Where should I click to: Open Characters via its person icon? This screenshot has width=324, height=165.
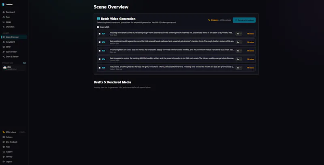tap(4, 27)
